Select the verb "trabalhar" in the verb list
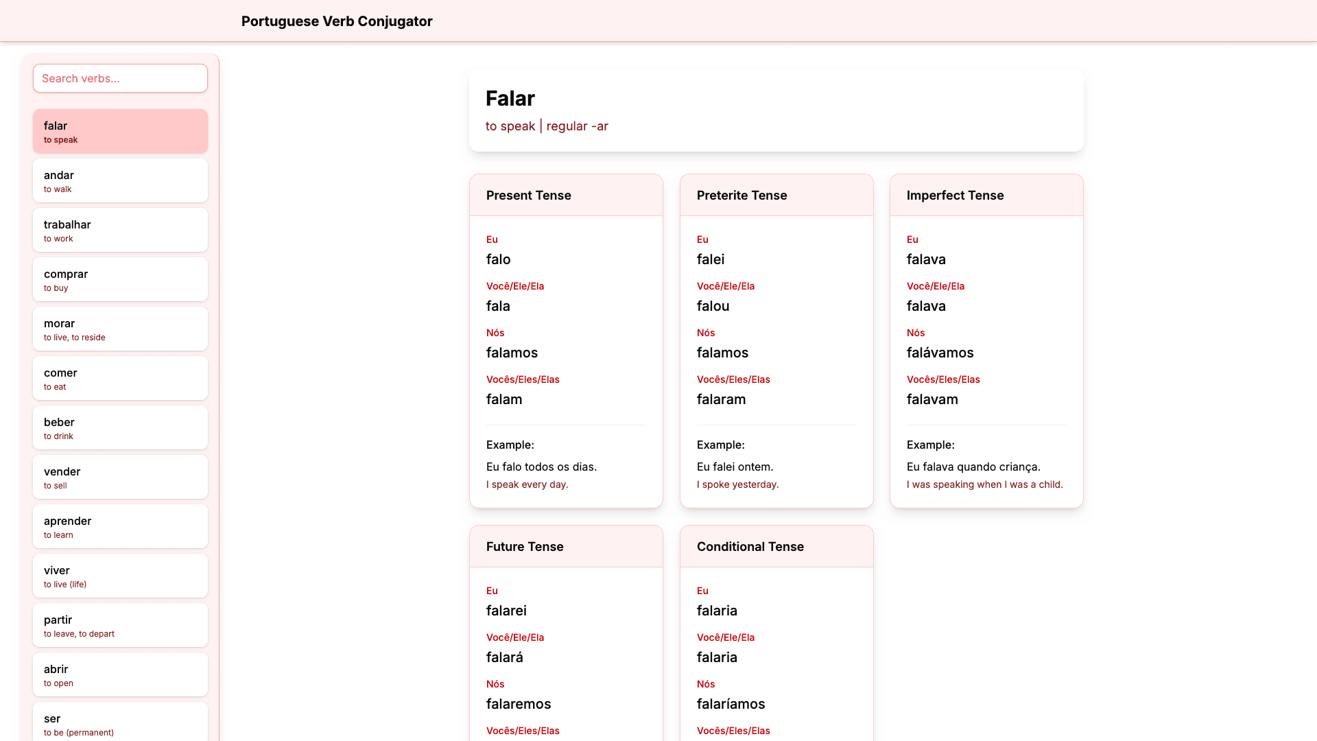 pos(120,230)
